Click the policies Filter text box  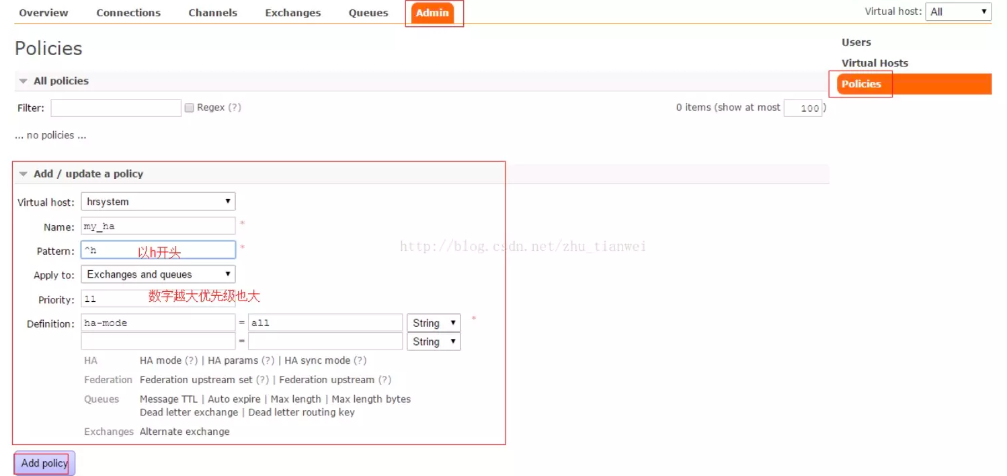[116, 108]
